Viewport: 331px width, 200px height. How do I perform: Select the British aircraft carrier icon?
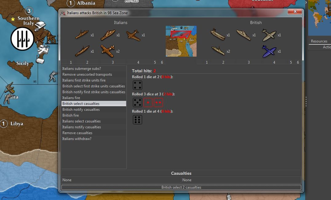[218, 34]
